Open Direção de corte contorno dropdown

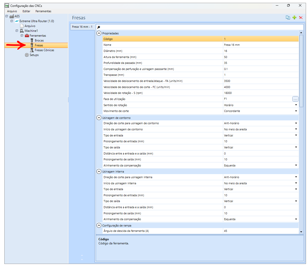(296, 123)
